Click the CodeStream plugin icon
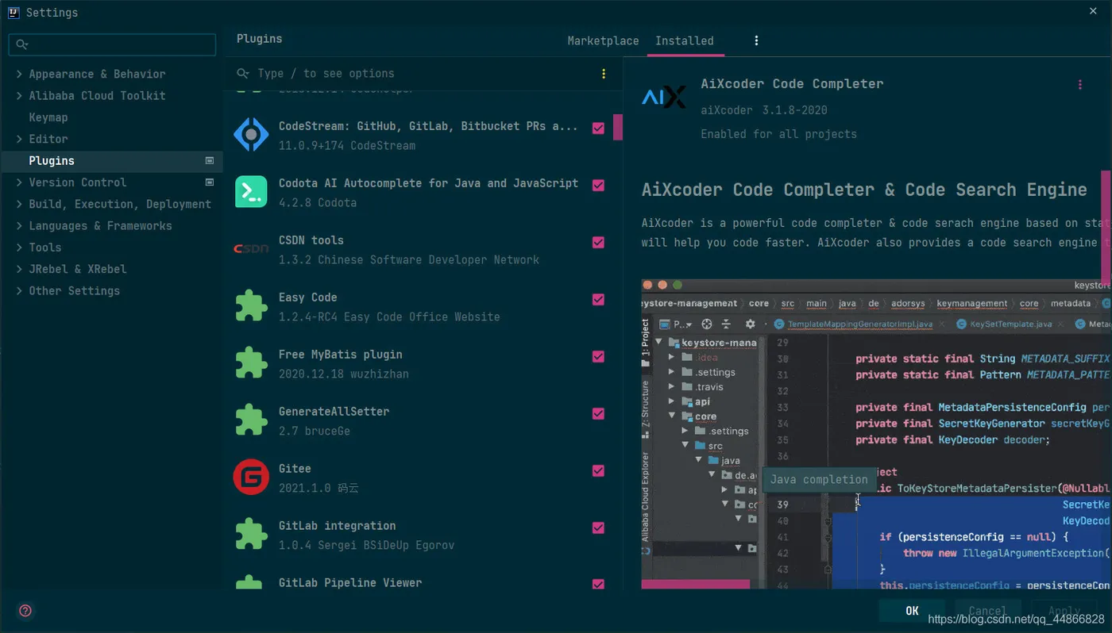 point(251,135)
